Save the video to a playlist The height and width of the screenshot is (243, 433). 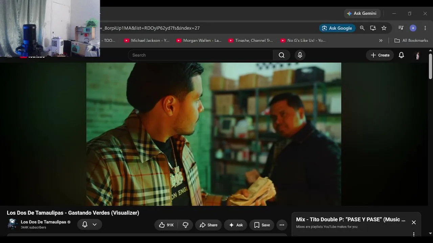coord(262,225)
